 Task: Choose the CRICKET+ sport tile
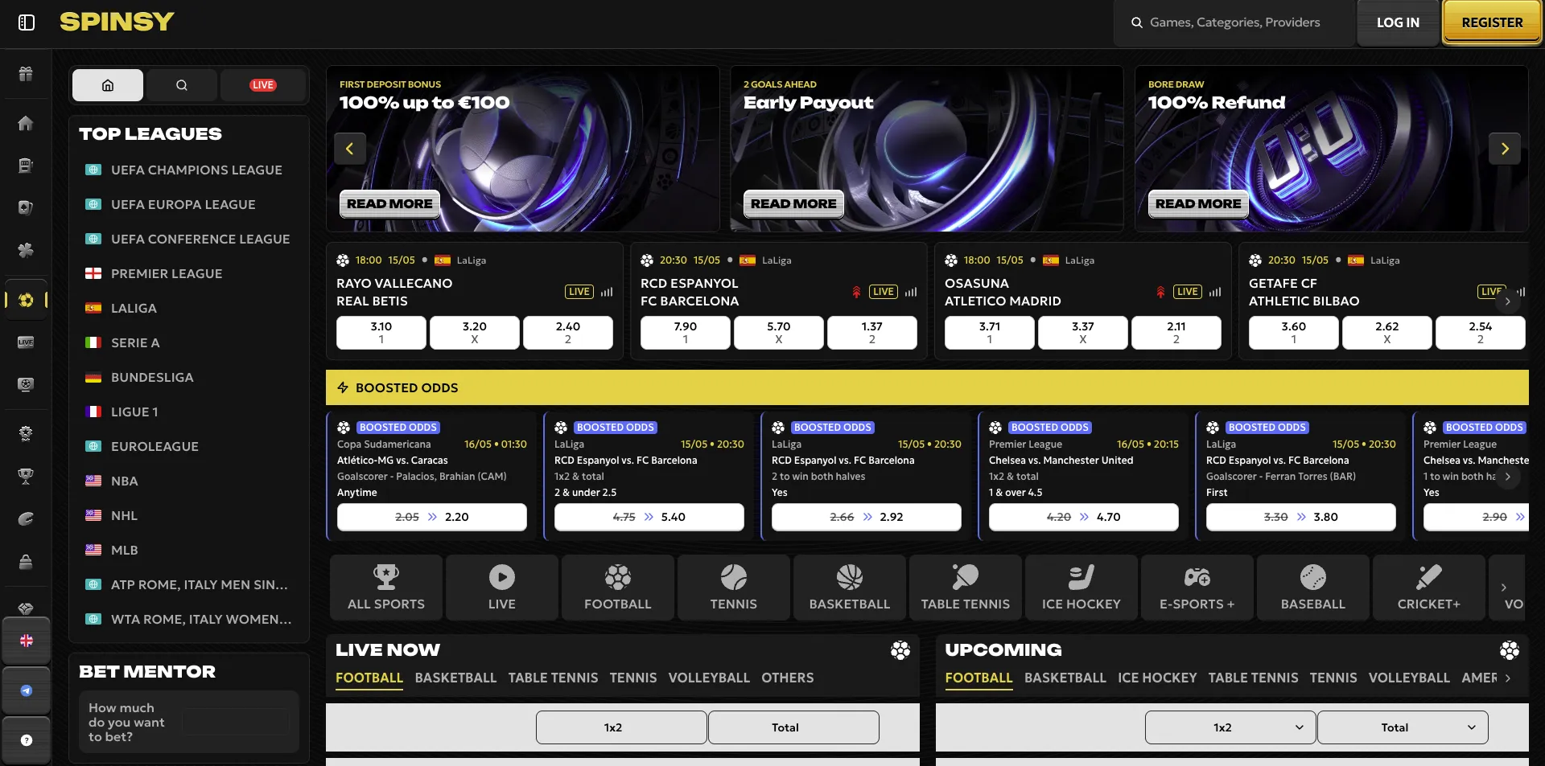(x=1429, y=588)
